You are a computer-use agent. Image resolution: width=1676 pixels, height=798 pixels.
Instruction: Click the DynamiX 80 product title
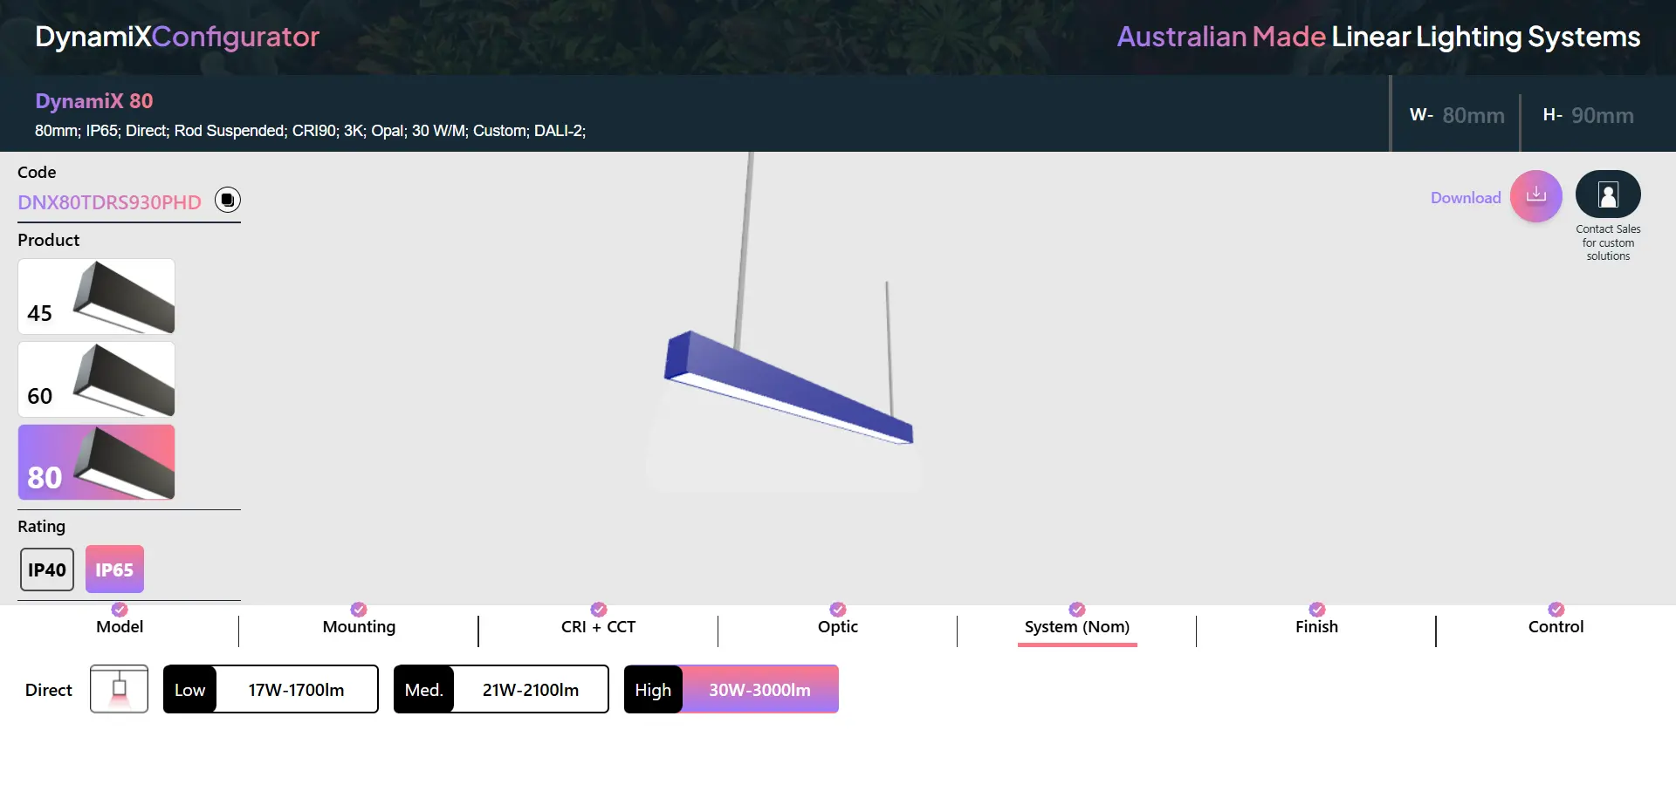(94, 101)
